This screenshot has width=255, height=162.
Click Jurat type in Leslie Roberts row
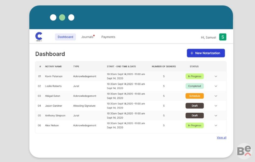pyautogui.click(x=76, y=86)
